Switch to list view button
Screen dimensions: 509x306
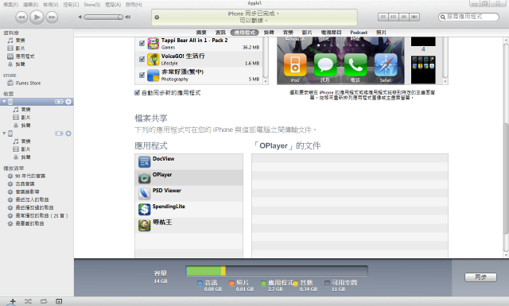tap(383, 17)
